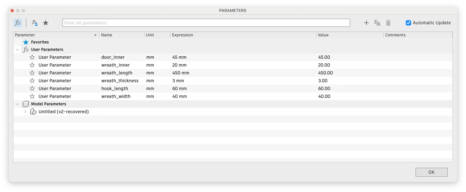Image resolution: width=466 pixels, height=192 pixels.
Task: Click the trash delete parameter icon
Action: click(x=388, y=23)
